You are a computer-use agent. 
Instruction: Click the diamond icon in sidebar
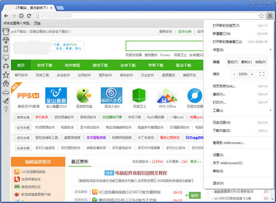(6, 41)
